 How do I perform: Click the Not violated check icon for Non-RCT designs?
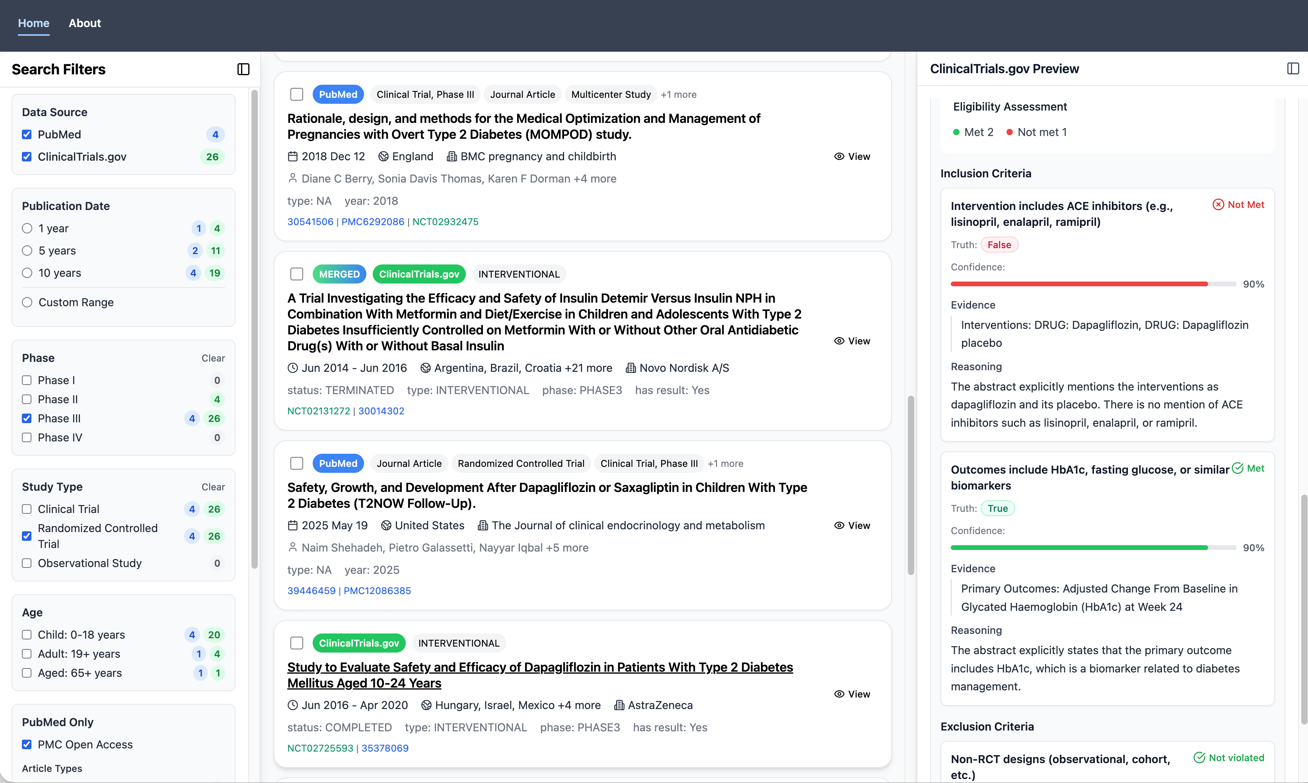coord(1199,758)
